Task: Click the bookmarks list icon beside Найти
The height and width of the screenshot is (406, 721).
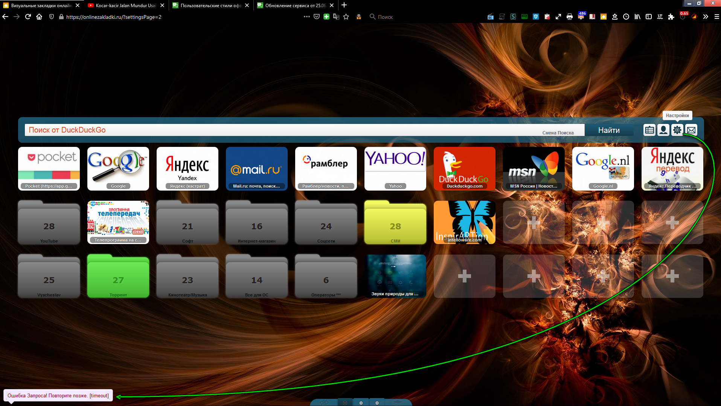Action: 649,130
